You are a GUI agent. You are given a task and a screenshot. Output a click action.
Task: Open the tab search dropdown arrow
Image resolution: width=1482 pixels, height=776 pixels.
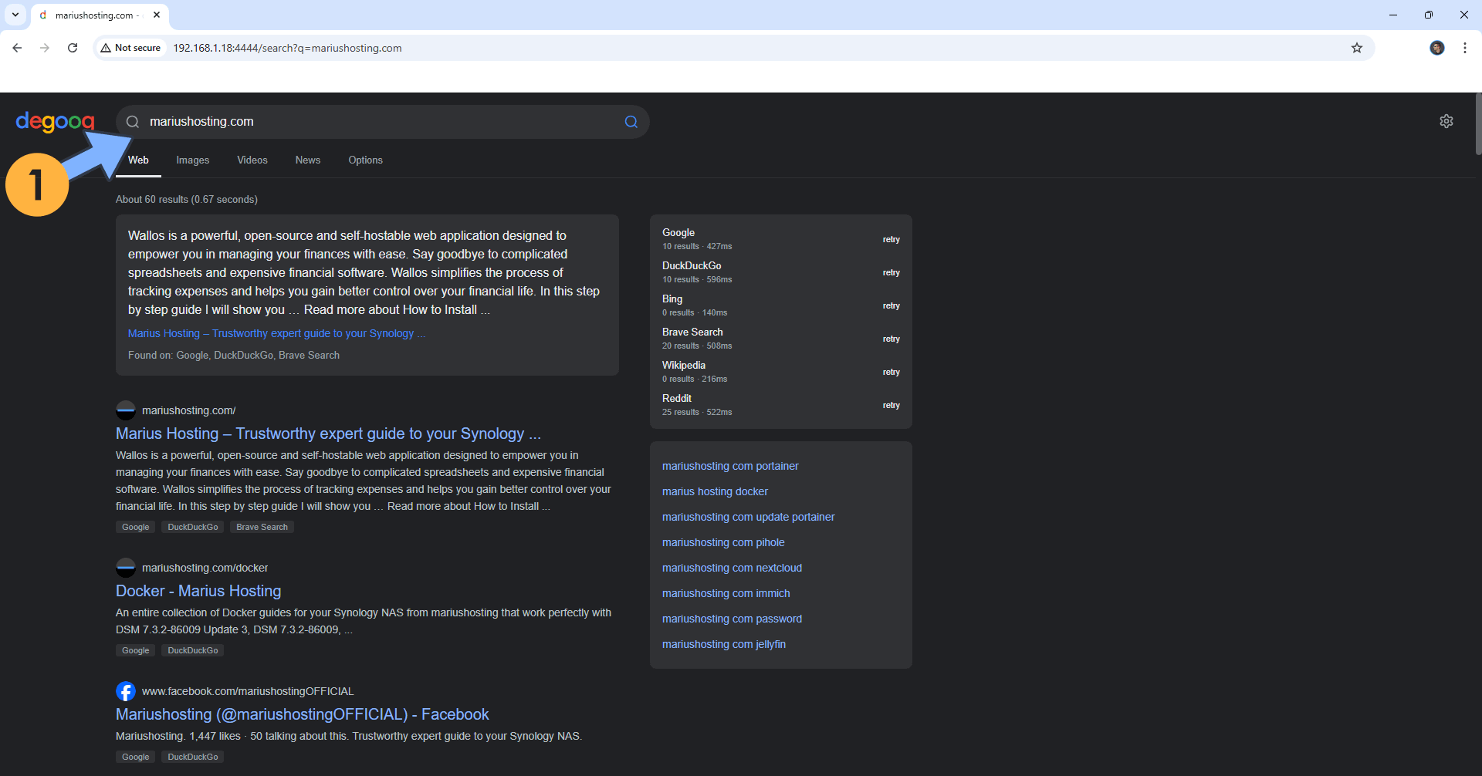(15, 15)
